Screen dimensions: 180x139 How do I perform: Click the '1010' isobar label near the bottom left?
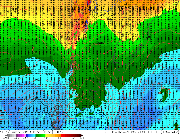(x=25, y=127)
